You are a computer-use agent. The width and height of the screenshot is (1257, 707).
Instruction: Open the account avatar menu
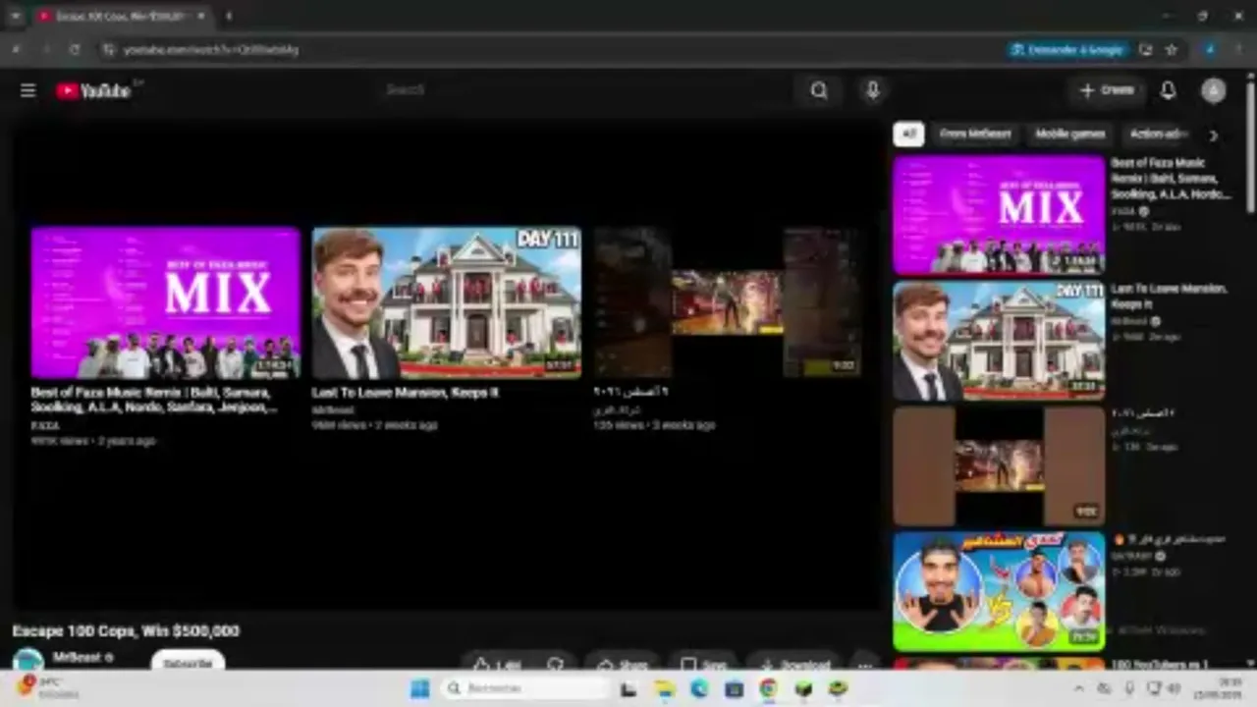[x=1214, y=90]
